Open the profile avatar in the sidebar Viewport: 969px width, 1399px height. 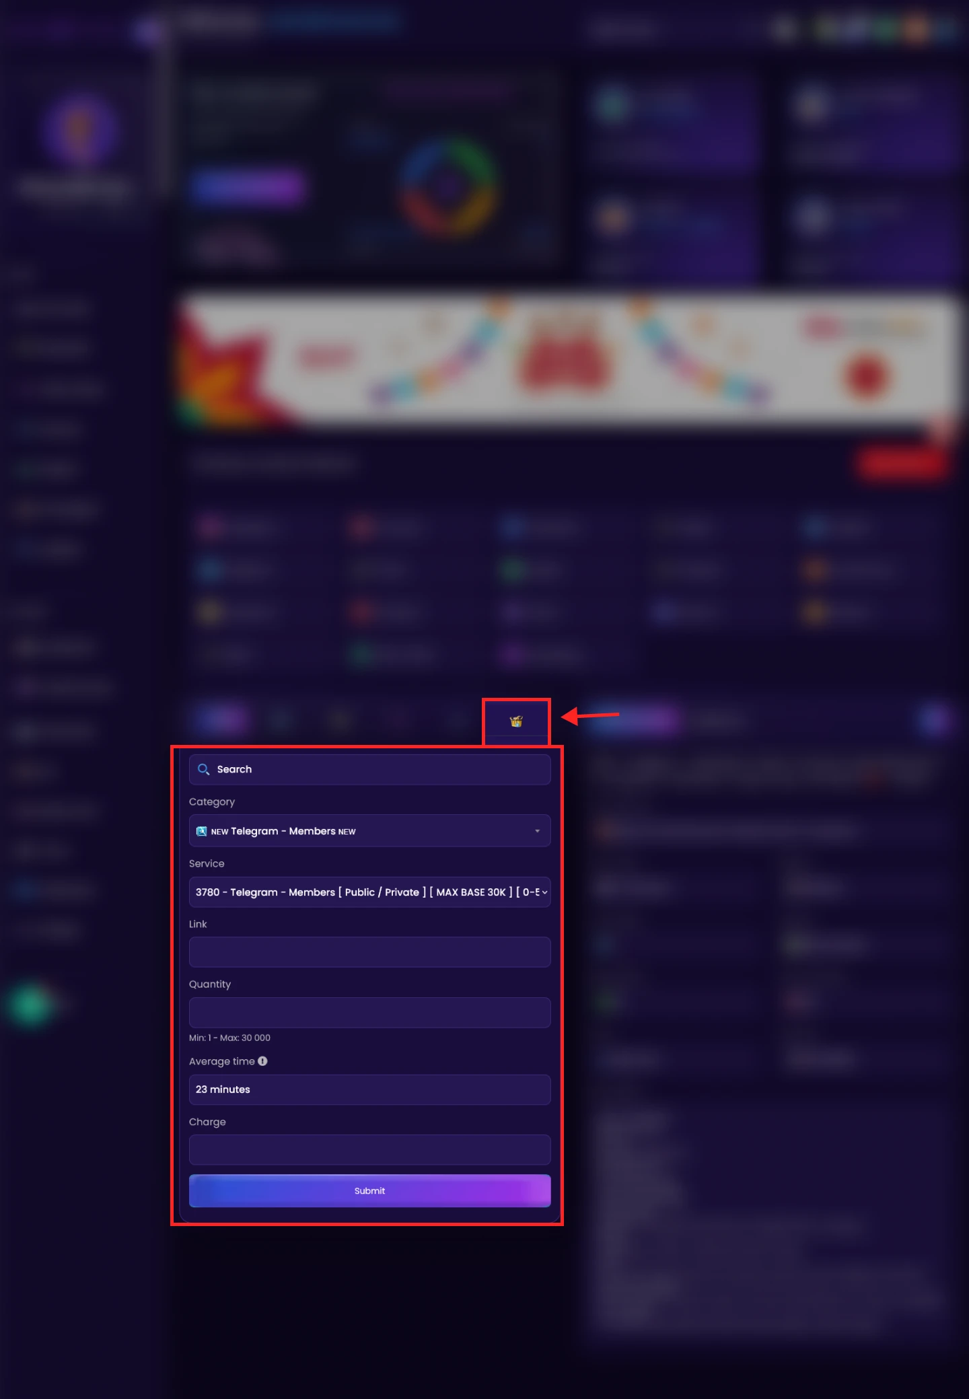(79, 130)
